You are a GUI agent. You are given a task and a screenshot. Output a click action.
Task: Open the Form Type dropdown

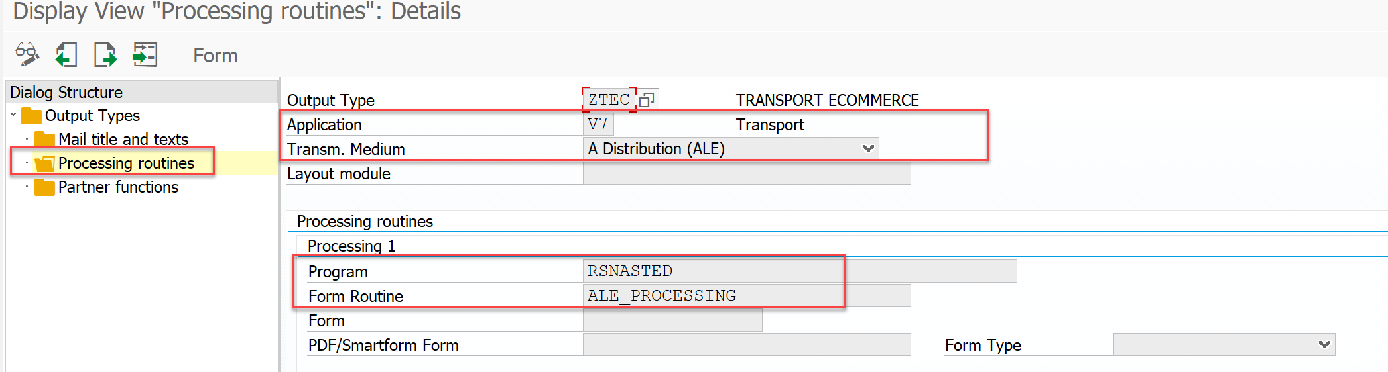[x=1324, y=344]
